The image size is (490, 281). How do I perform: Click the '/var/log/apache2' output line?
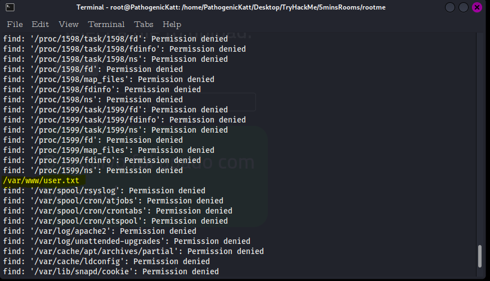pos(100,231)
